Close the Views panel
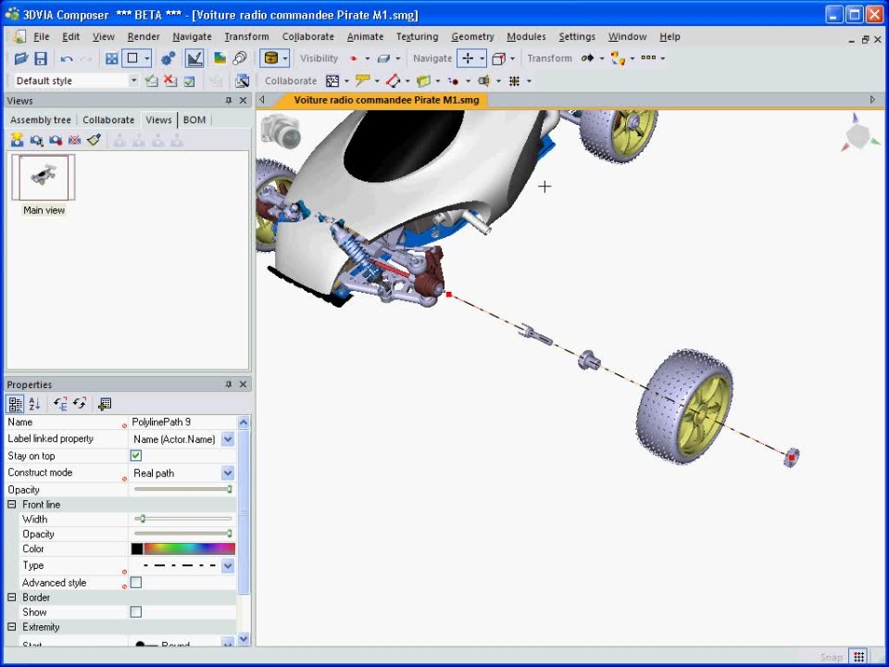 pyautogui.click(x=244, y=100)
